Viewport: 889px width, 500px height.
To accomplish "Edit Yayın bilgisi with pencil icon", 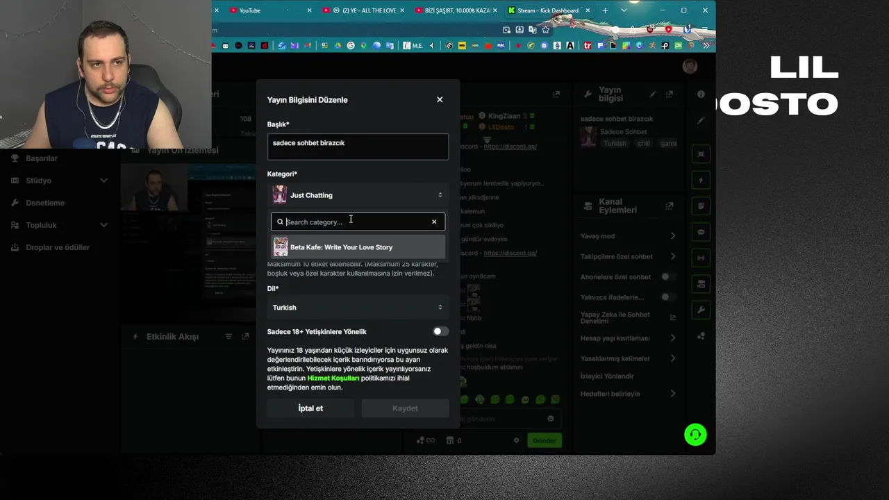I will (652, 94).
